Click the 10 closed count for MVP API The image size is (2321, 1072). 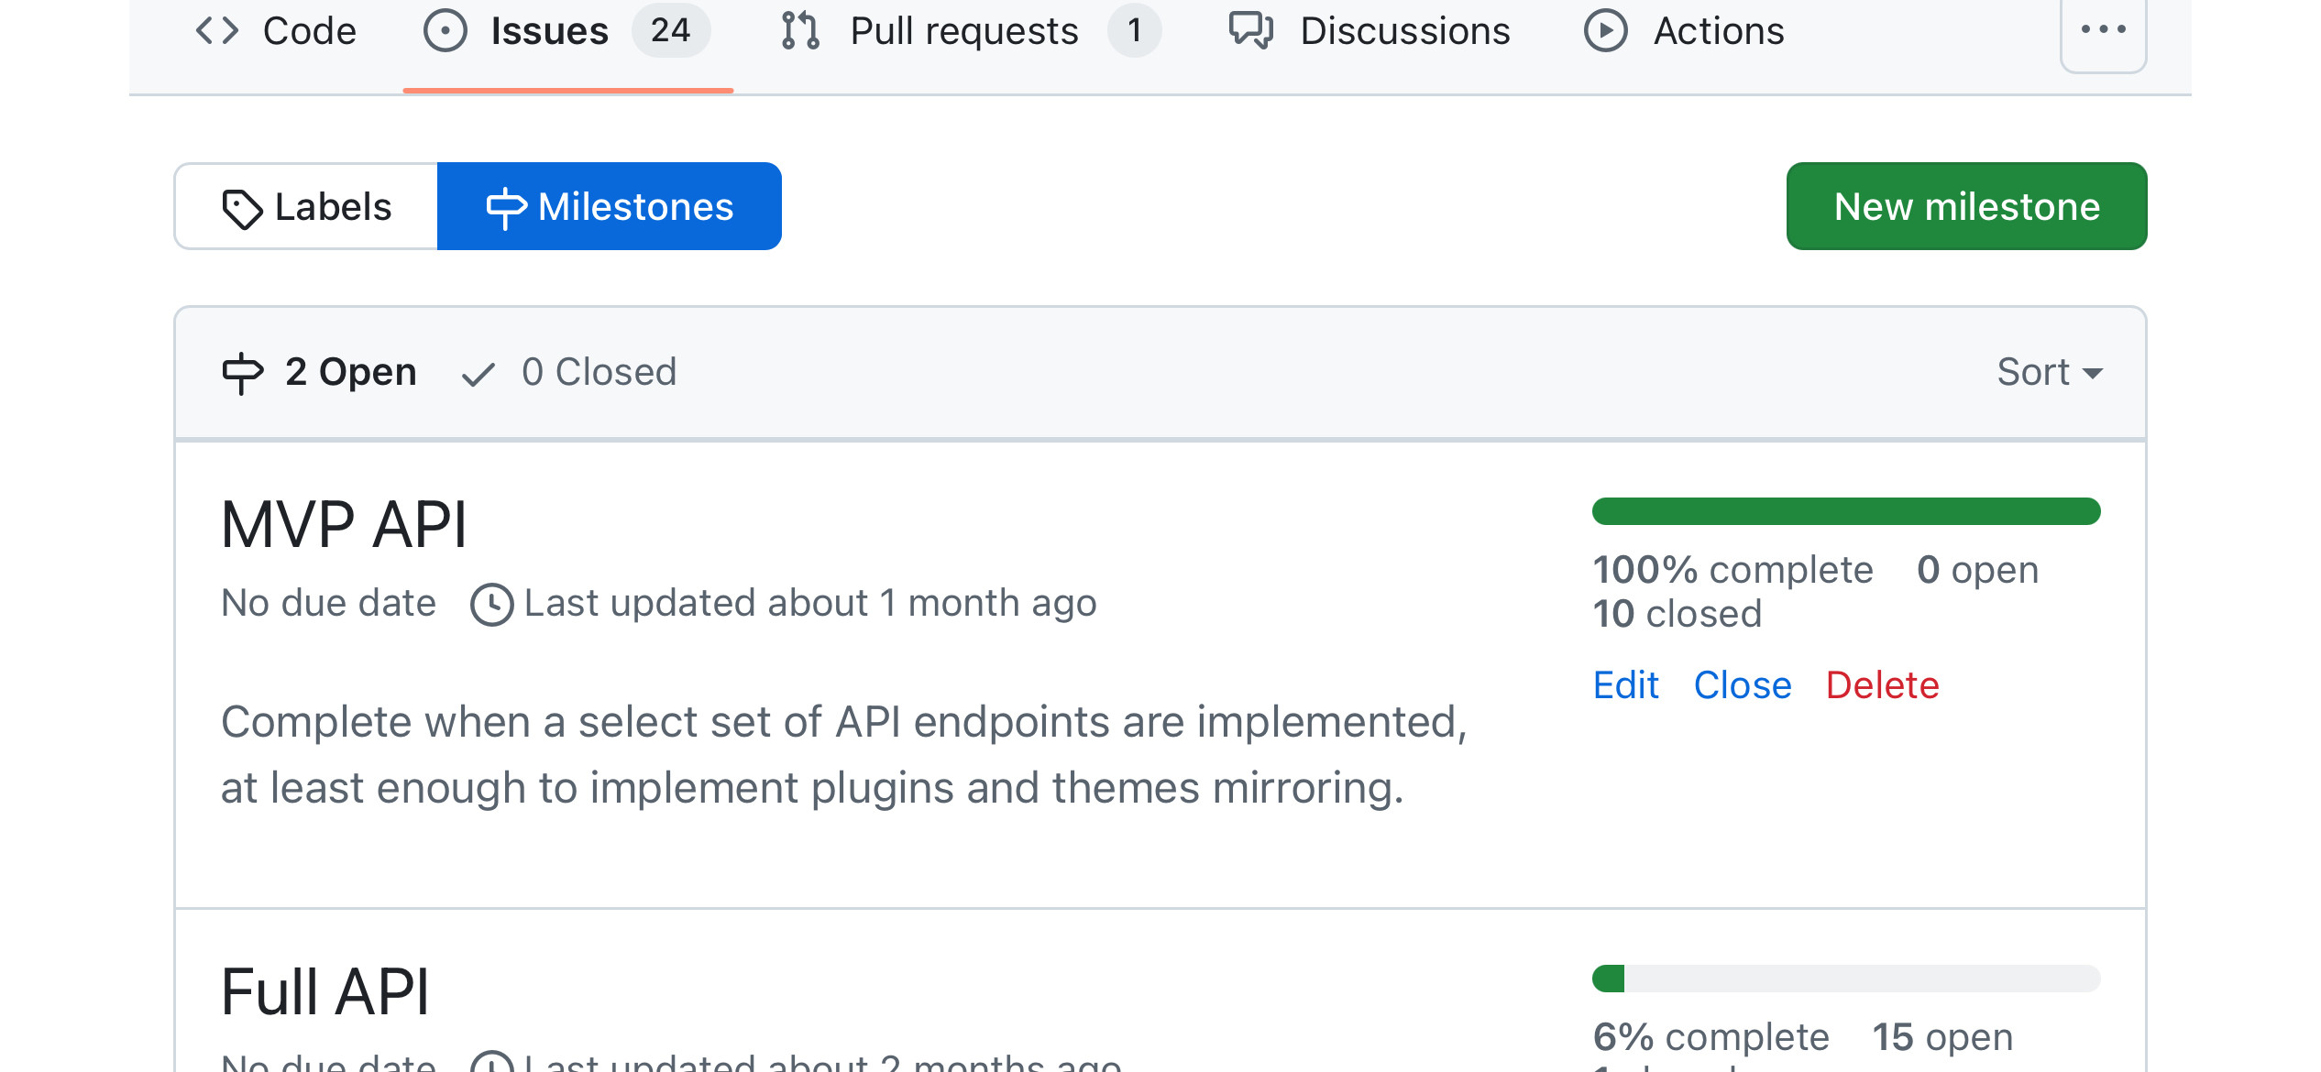click(x=1677, y=614)
